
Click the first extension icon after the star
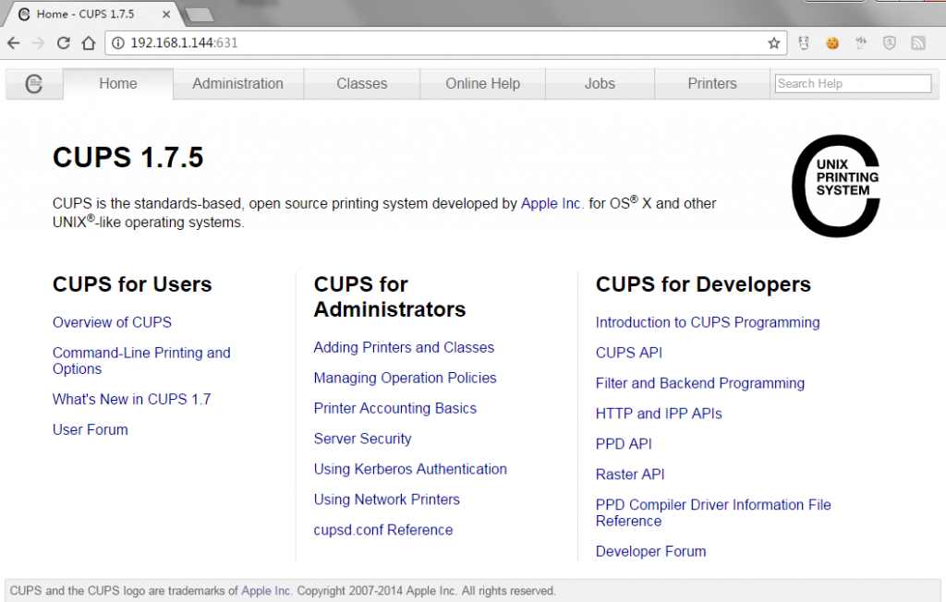(804, 42)
